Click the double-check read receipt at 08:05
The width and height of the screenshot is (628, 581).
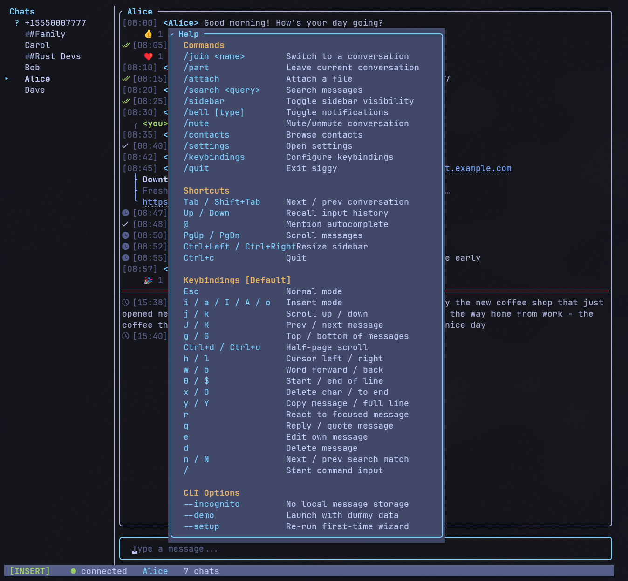coord(126,45)
